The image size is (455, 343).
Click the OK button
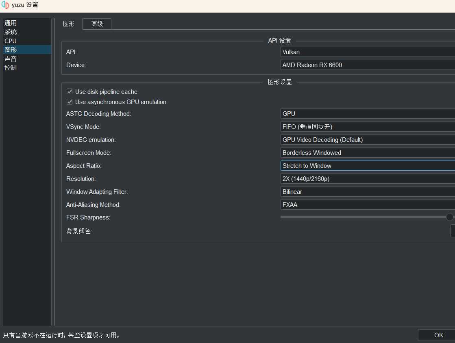[x=439, y=335]
